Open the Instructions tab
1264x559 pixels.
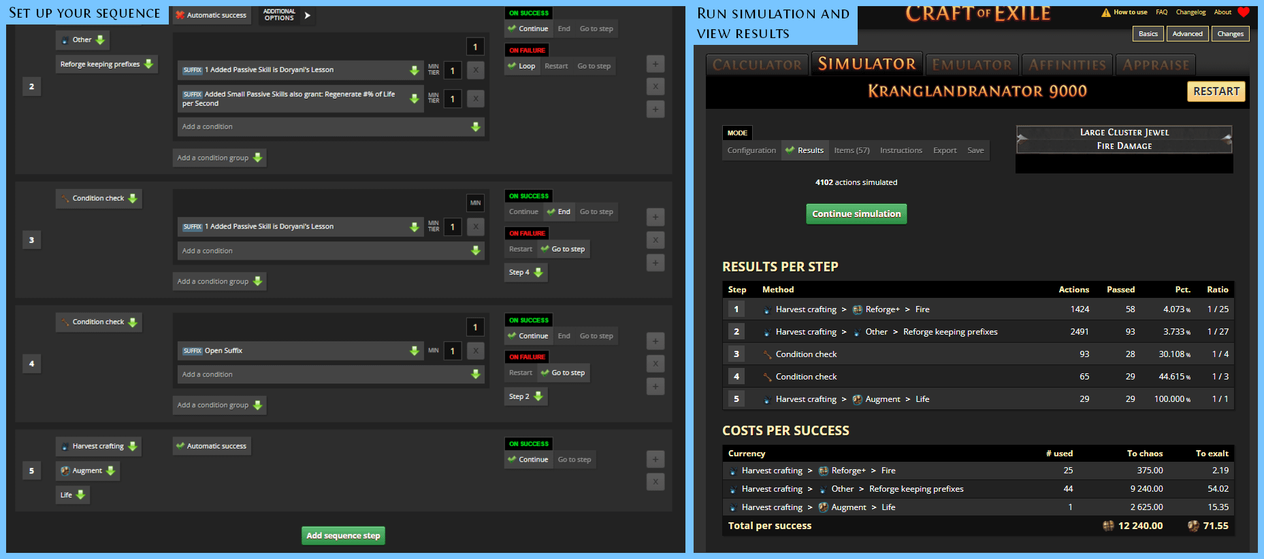coord(901,150)
